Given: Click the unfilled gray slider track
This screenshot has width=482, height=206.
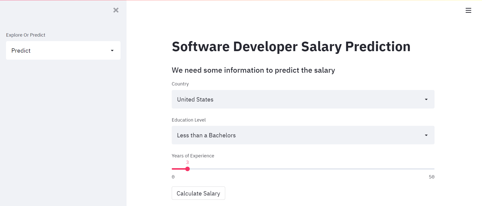Looking at the screenshot, I should [311, 169].
